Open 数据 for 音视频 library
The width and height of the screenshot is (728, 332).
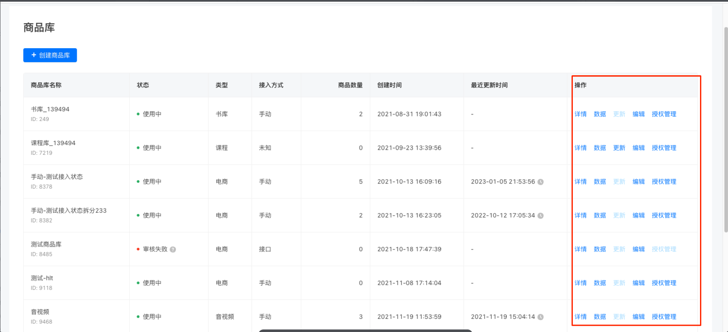600,317
